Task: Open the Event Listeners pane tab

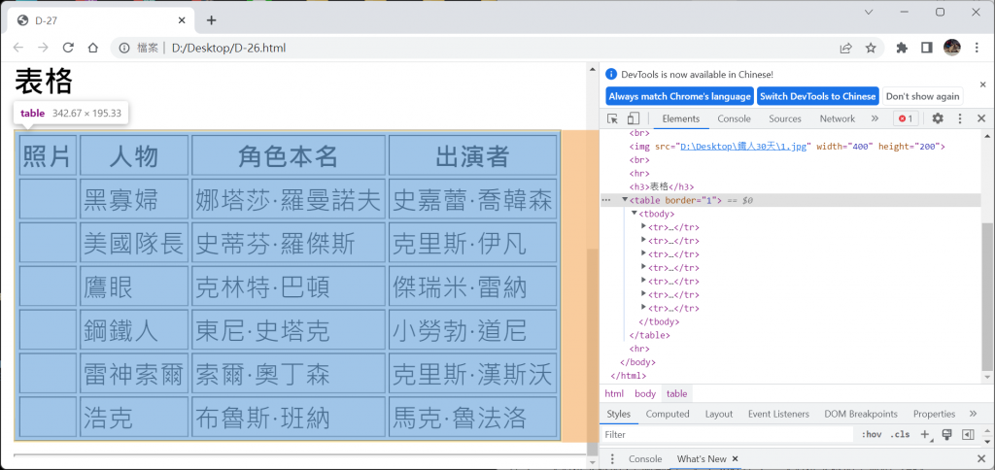Action: click(778, 415)
